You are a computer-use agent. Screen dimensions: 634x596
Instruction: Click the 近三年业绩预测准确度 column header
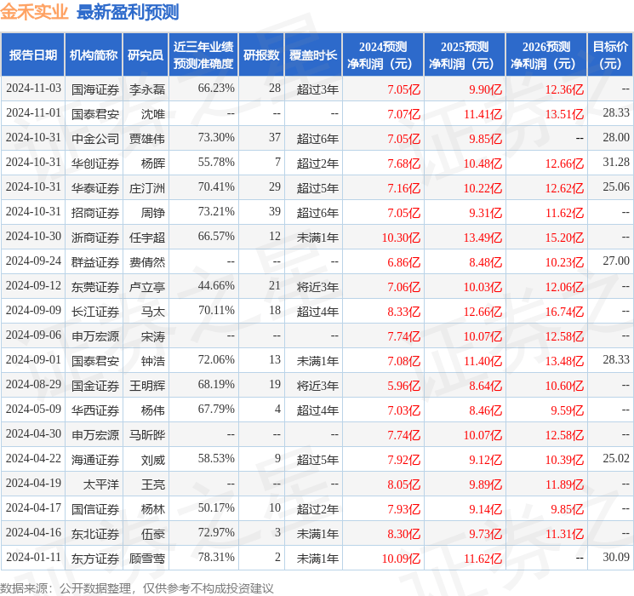coord(203,55)
